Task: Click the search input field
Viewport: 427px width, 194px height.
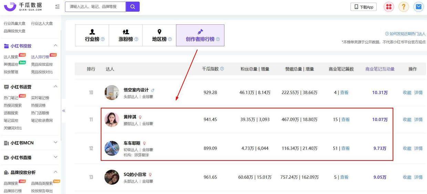Action: coord(95,7)
